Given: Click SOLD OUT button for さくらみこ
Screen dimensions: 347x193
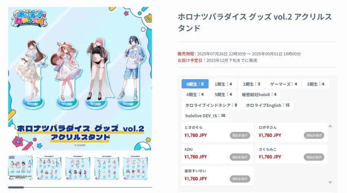Looking at the screenshot, I should [314, 157].
